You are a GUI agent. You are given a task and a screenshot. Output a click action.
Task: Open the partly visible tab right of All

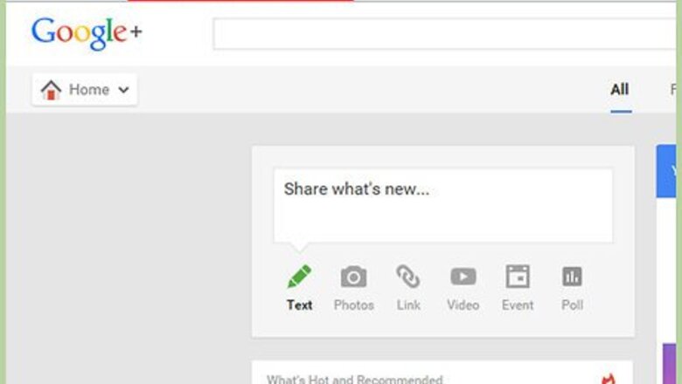pyautogui.click(x=673, y=89)
